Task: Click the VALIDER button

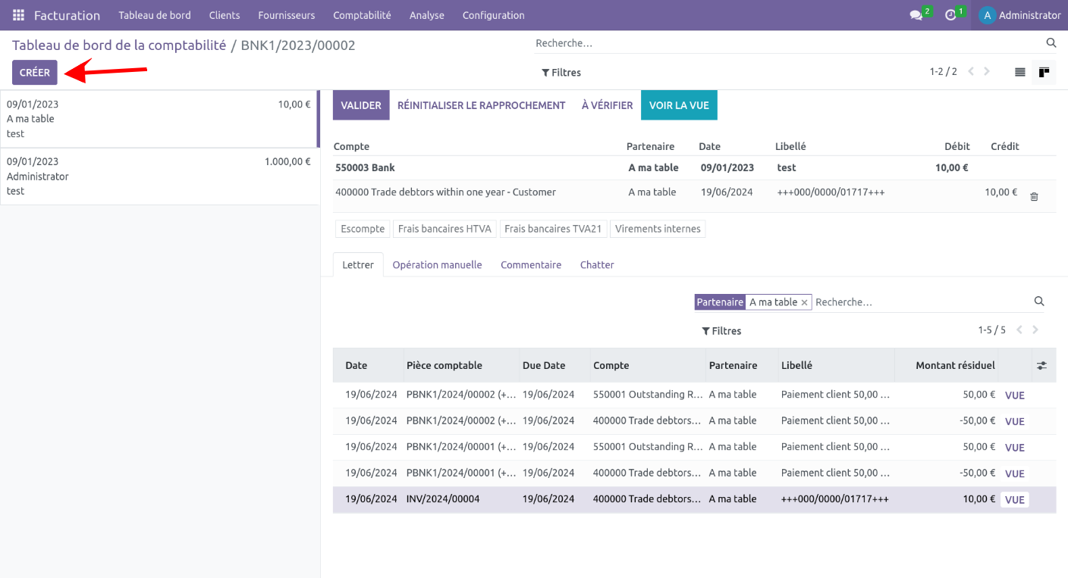Action: [x=361, y=105]
